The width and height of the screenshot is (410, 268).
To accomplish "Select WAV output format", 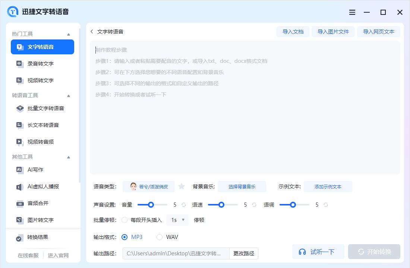I will click(159, 237).
